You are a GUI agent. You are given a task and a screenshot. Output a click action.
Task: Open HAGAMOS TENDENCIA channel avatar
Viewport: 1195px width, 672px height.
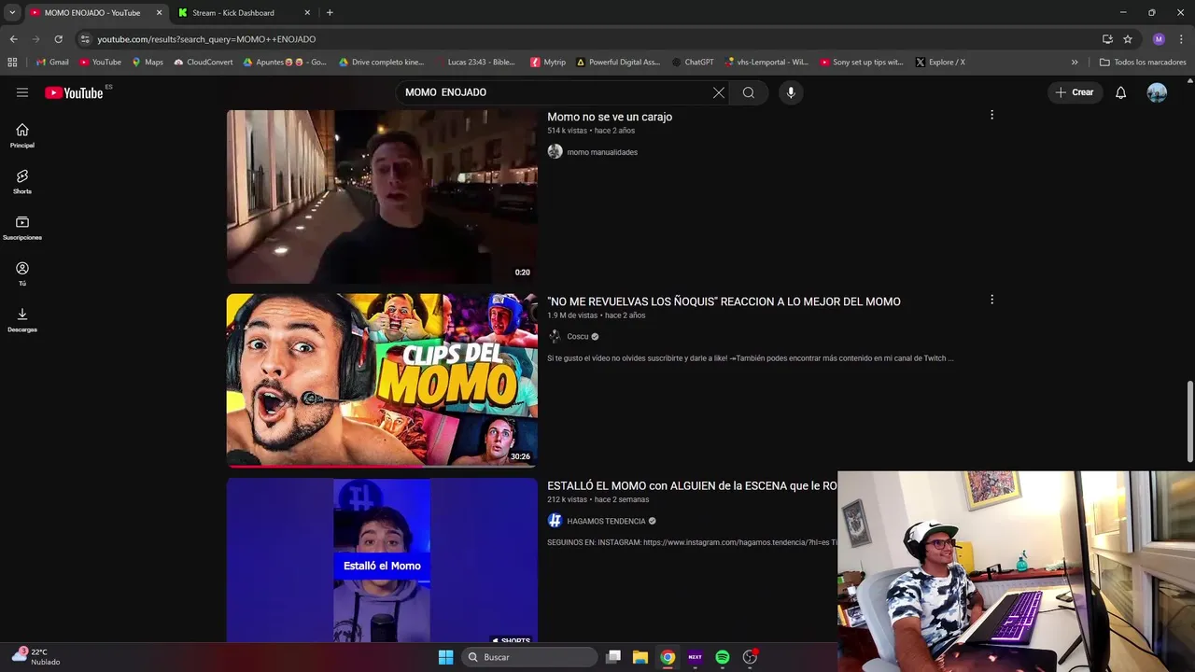point(555,521)
